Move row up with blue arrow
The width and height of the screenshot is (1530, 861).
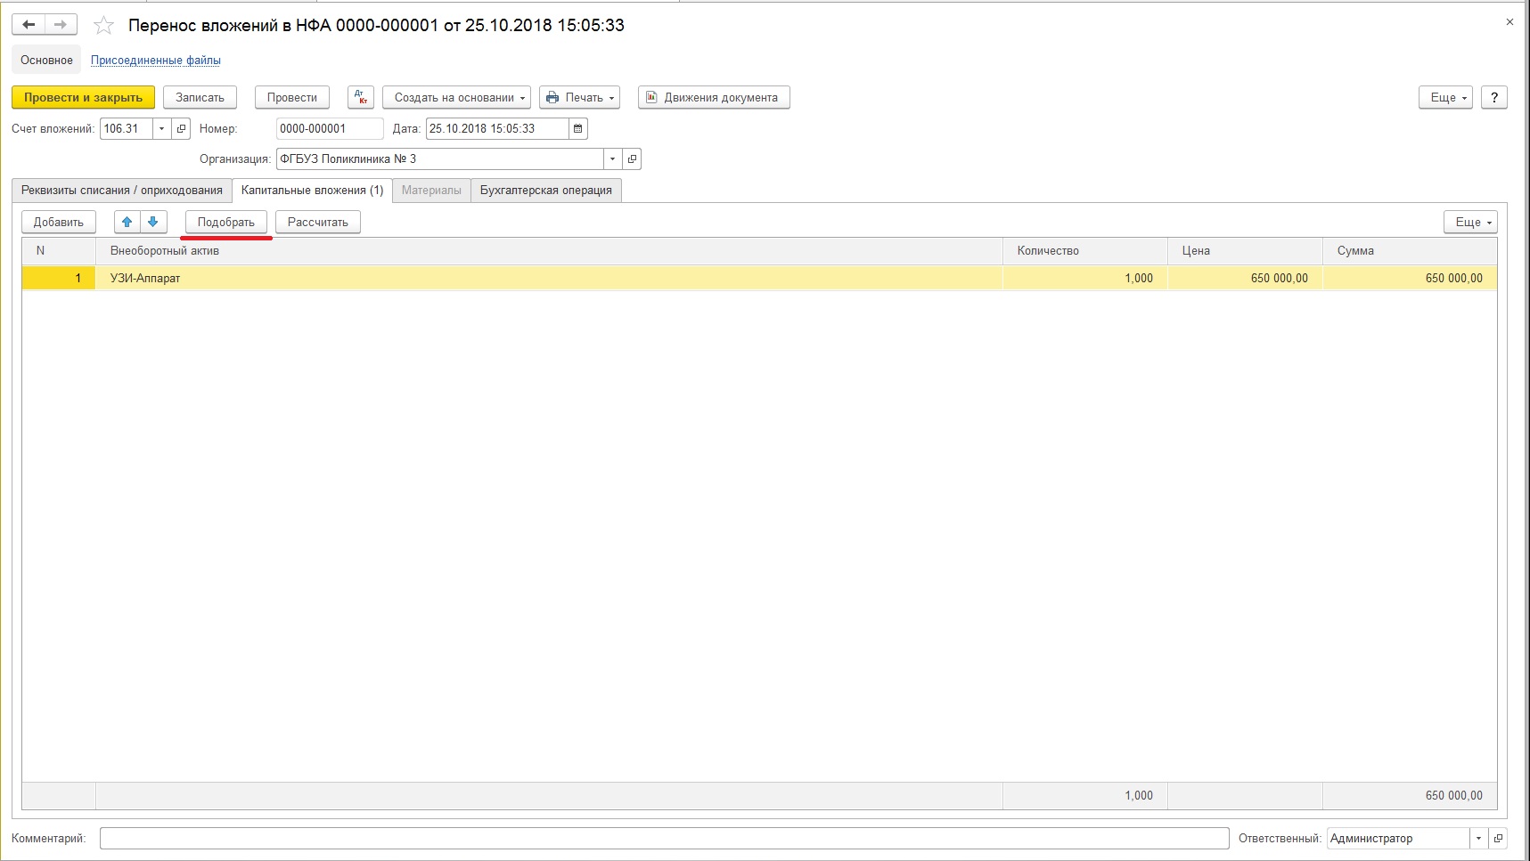[x=127, y=223]
